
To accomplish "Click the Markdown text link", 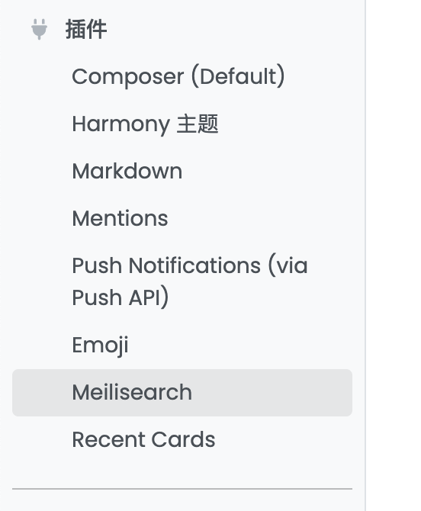I will pyautogui.click(x=127, y=171).
